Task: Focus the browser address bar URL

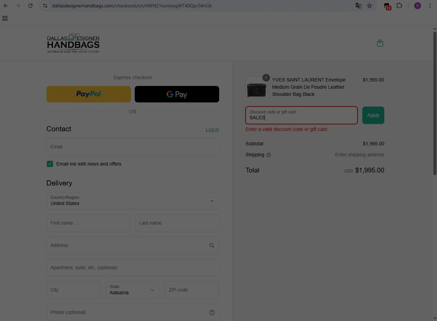Action: (x=132, y=6)
